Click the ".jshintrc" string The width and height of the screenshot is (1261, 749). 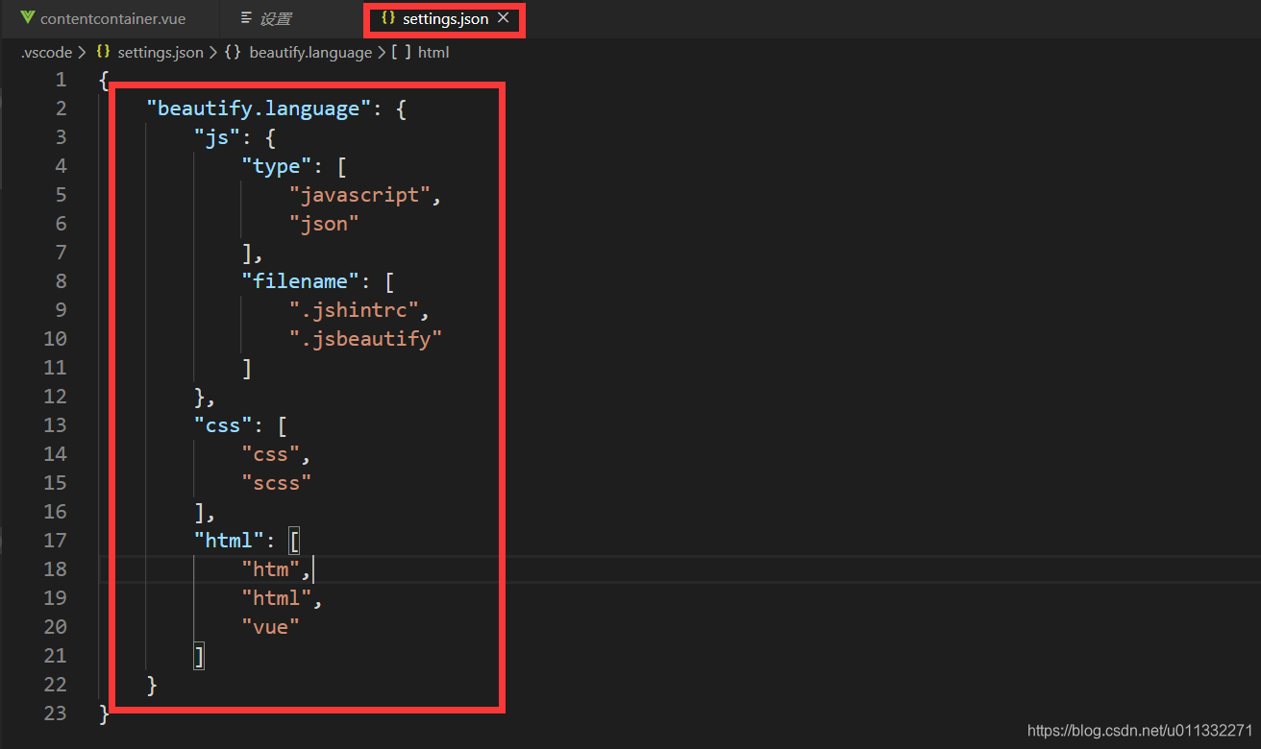(354, 310)
